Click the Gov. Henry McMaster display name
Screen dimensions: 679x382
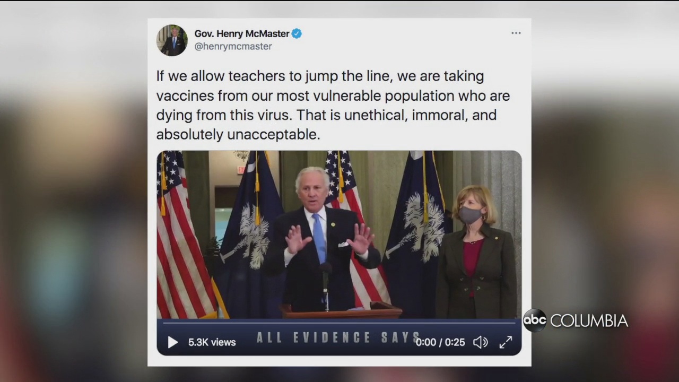click(242, 33)
